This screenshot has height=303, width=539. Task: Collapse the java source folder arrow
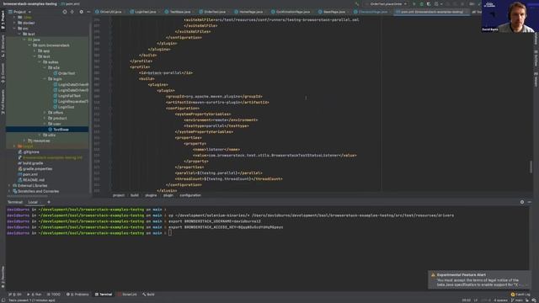click(24, 40)
